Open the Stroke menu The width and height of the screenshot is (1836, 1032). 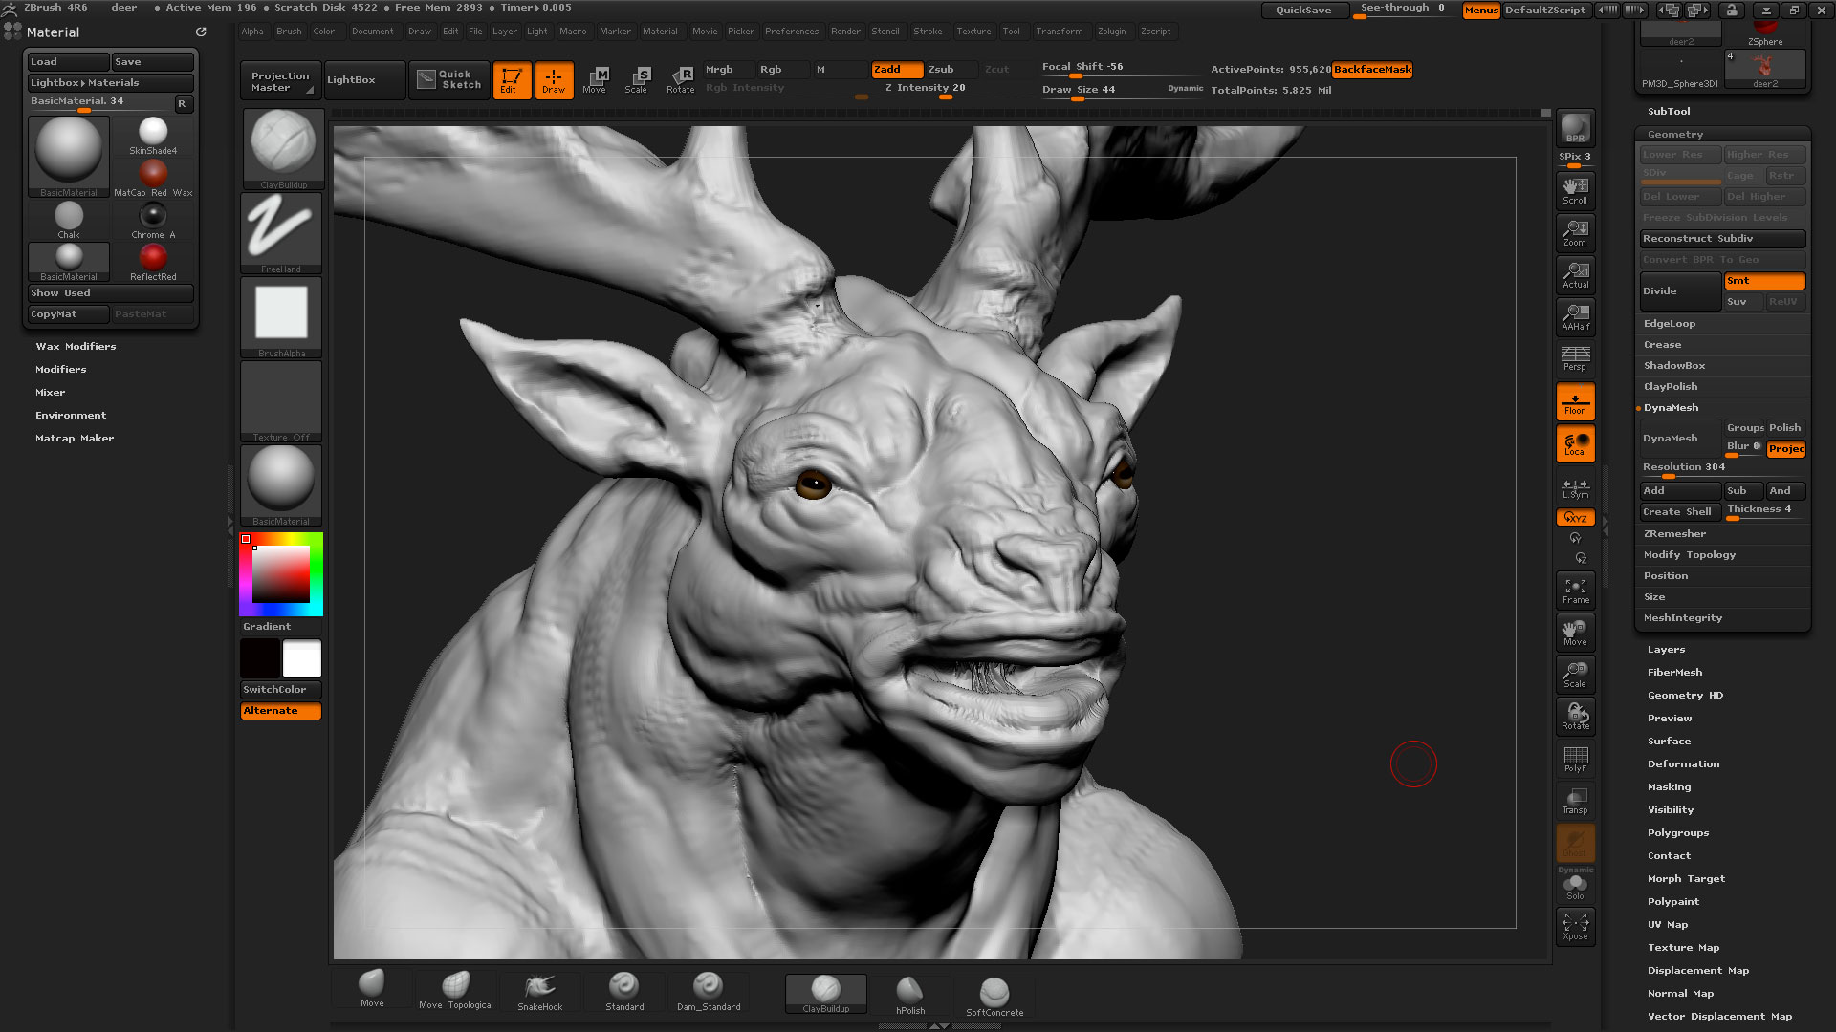point(927,31)
